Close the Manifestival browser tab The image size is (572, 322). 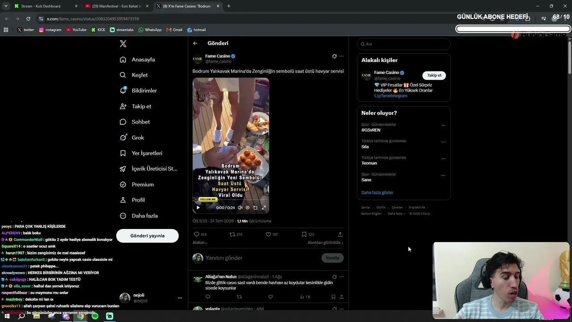pyautogui.click(x=147, y=6)
